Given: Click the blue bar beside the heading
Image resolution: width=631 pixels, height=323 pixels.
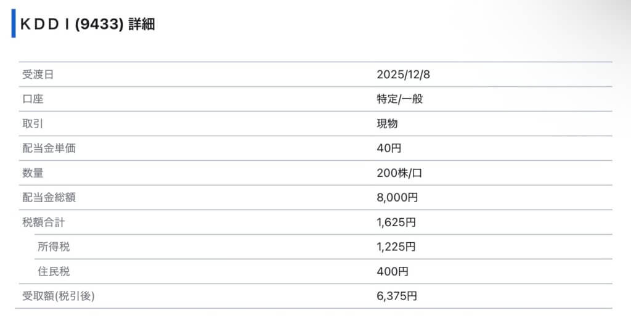Looking at the screenshot, I should [14, 24].
